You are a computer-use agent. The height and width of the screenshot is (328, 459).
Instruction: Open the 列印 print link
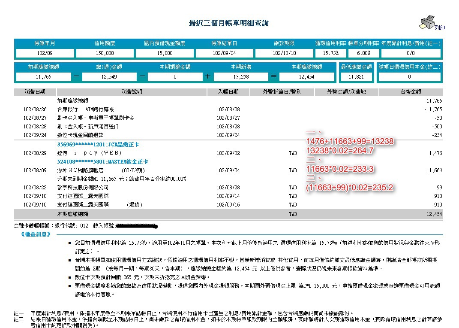(440, 27)
